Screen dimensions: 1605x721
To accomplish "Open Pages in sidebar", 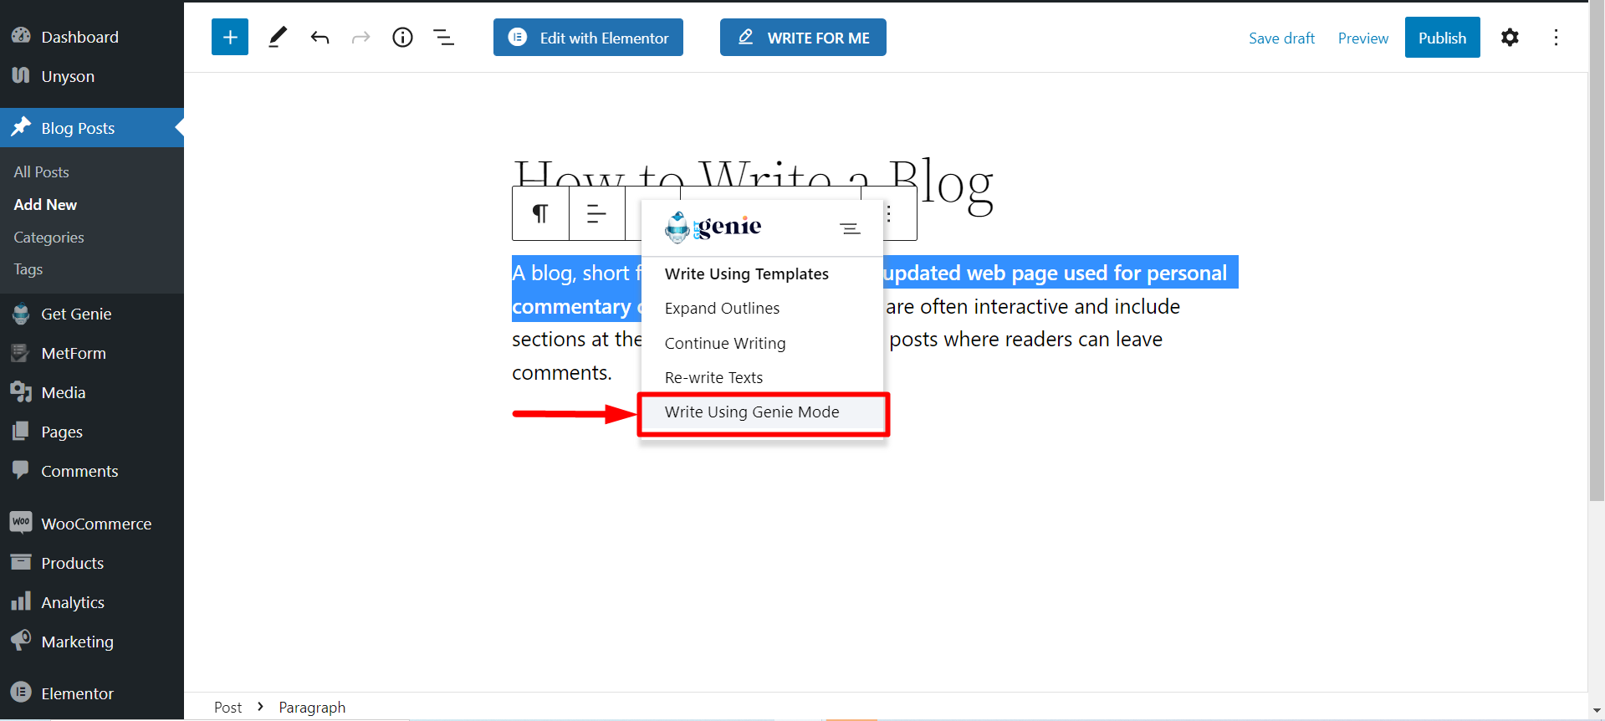I will tap(92, 432).
